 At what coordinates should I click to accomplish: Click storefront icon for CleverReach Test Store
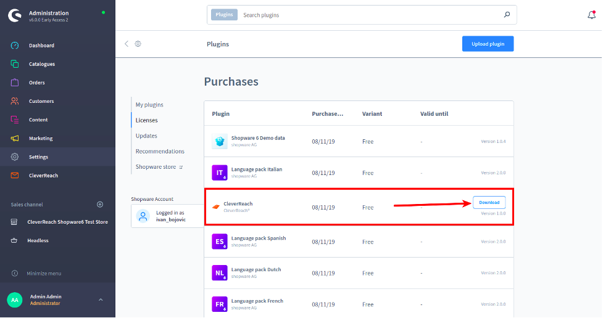14,222
